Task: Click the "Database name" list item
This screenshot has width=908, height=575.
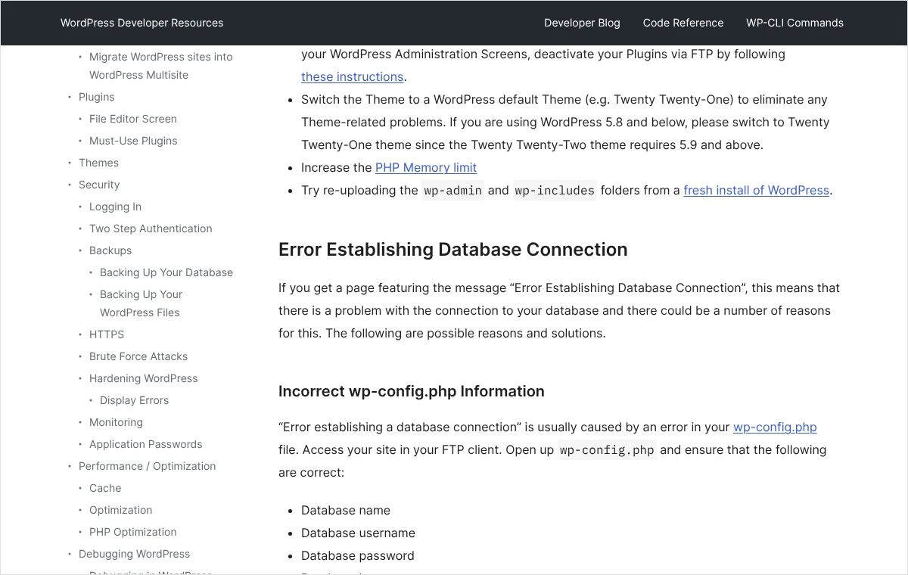Action: 346,510
